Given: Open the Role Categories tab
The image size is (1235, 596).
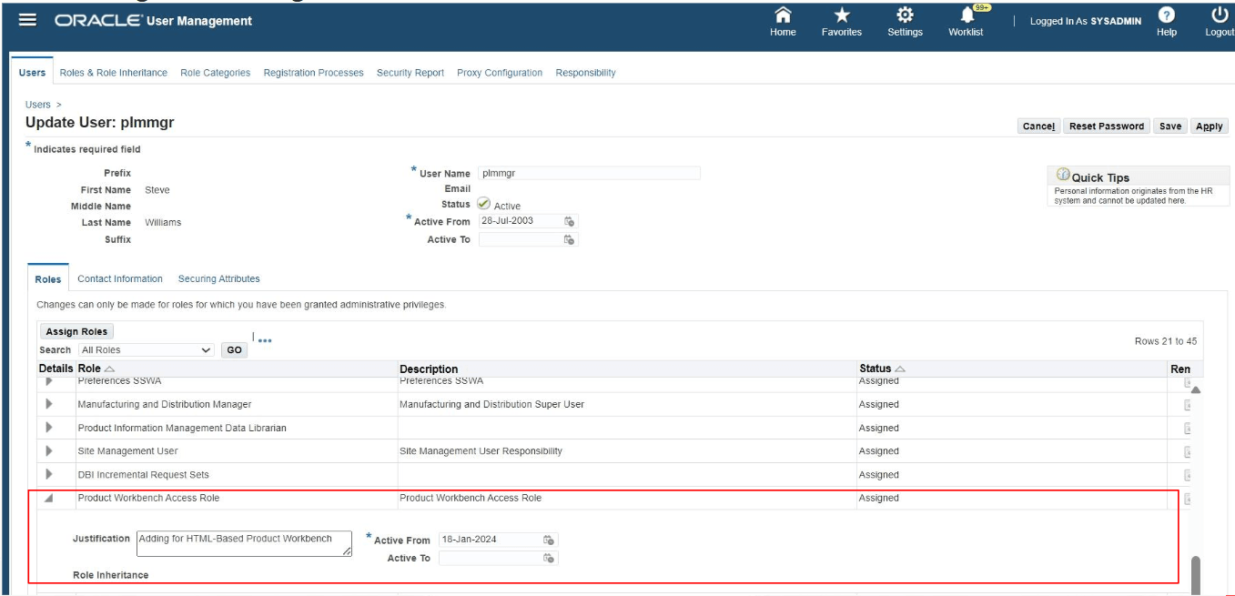Looking at the screenshot, I should pos(215,73).
